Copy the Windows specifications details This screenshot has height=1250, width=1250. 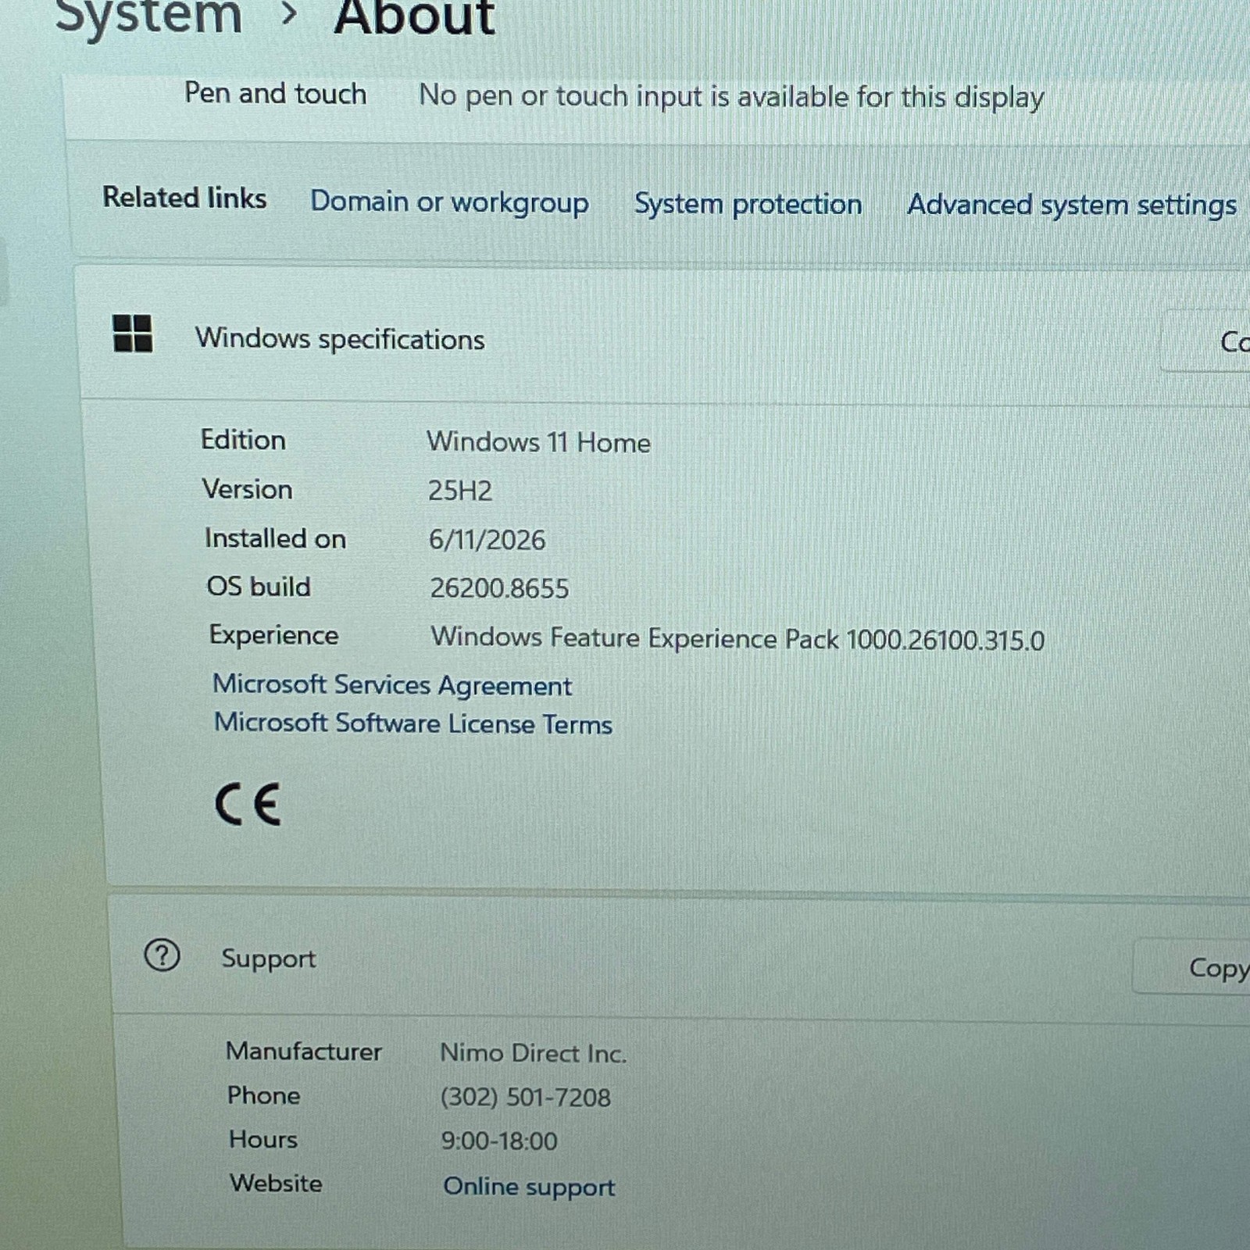point(1207,341)
